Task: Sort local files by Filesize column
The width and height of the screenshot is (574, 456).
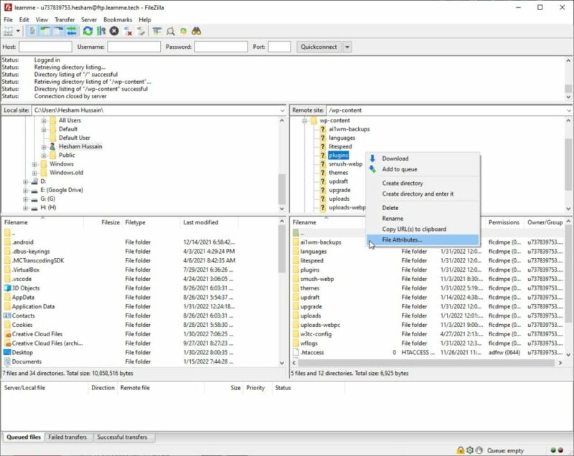Action: click(x=103, y=222)
